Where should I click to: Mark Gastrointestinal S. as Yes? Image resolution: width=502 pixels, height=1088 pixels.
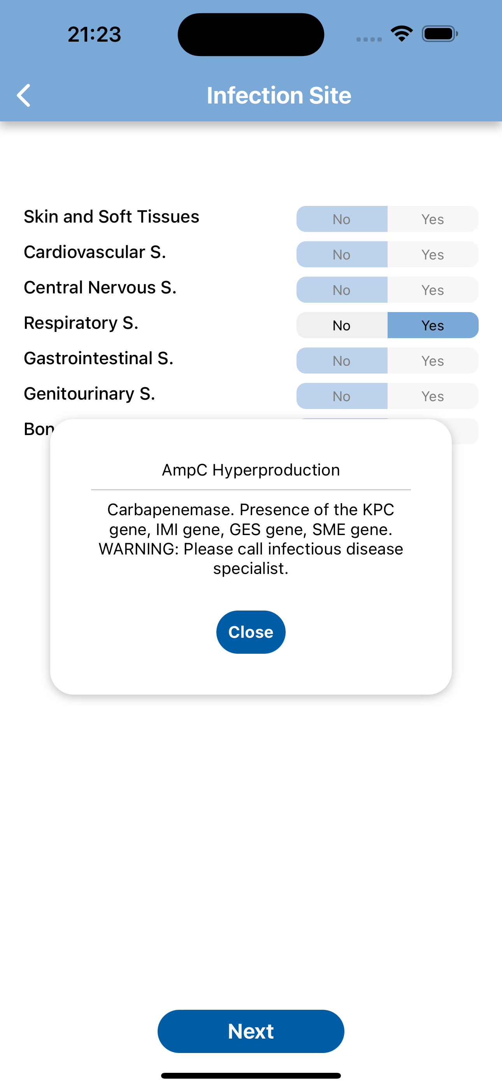click(x=433, y=361)
